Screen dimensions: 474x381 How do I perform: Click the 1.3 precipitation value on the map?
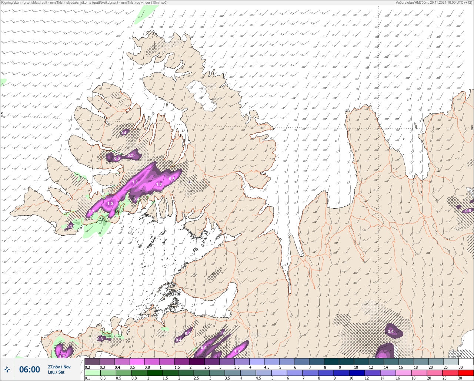(x=135, y=182)
